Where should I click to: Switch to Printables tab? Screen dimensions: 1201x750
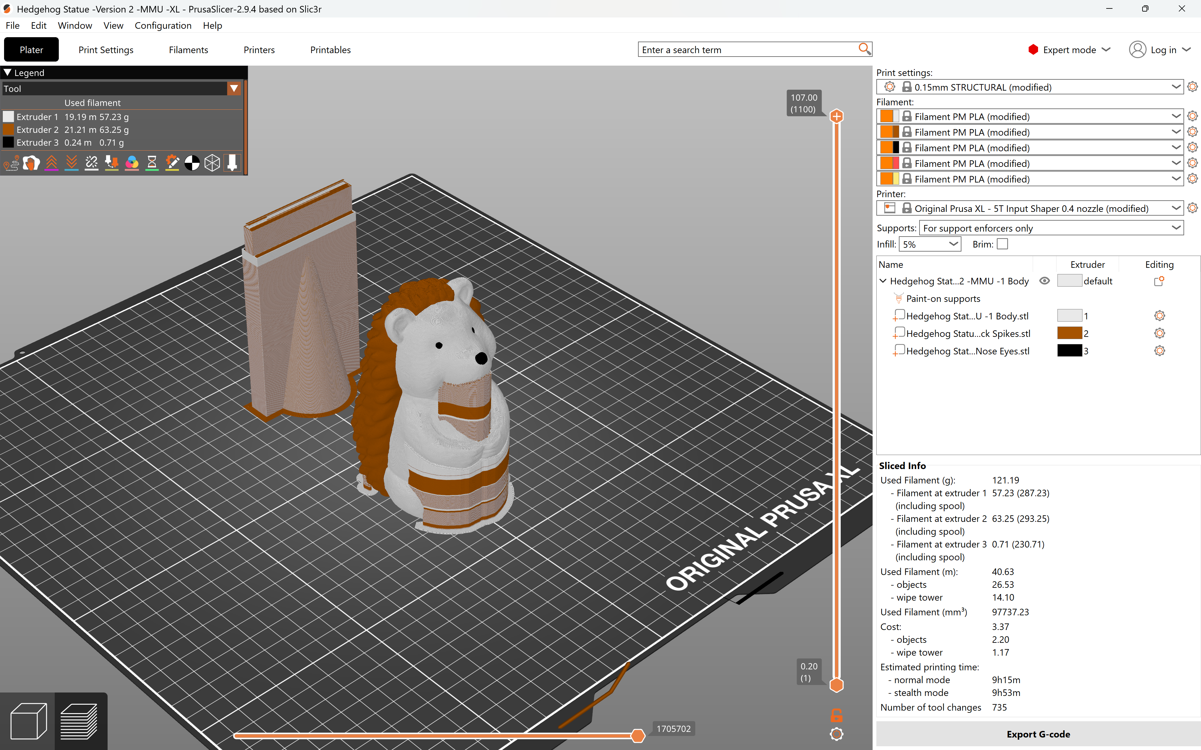click(x=330, y=50)
